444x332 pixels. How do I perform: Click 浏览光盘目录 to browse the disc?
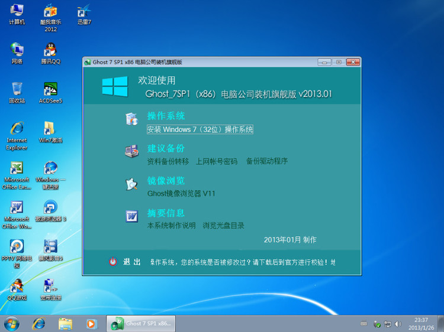coord(223,225)
